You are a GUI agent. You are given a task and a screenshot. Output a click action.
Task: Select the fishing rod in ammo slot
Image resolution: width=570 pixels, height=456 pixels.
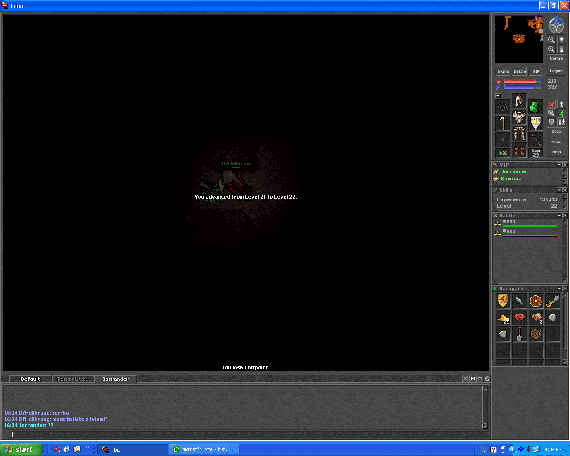click(536, 140)
